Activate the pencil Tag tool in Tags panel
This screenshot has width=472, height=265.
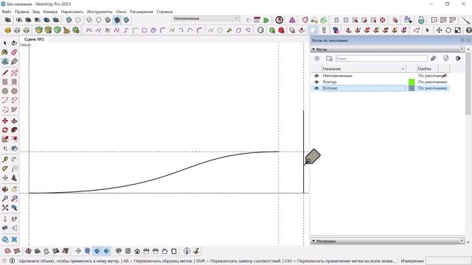click(434, 58)
